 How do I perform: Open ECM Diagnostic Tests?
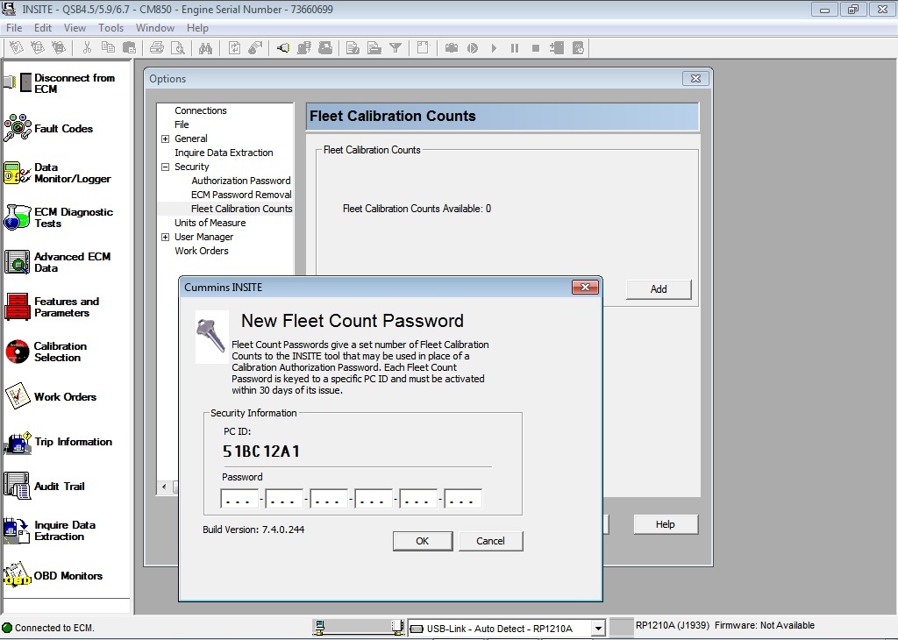pyautogui.click(x=59, y=217)
